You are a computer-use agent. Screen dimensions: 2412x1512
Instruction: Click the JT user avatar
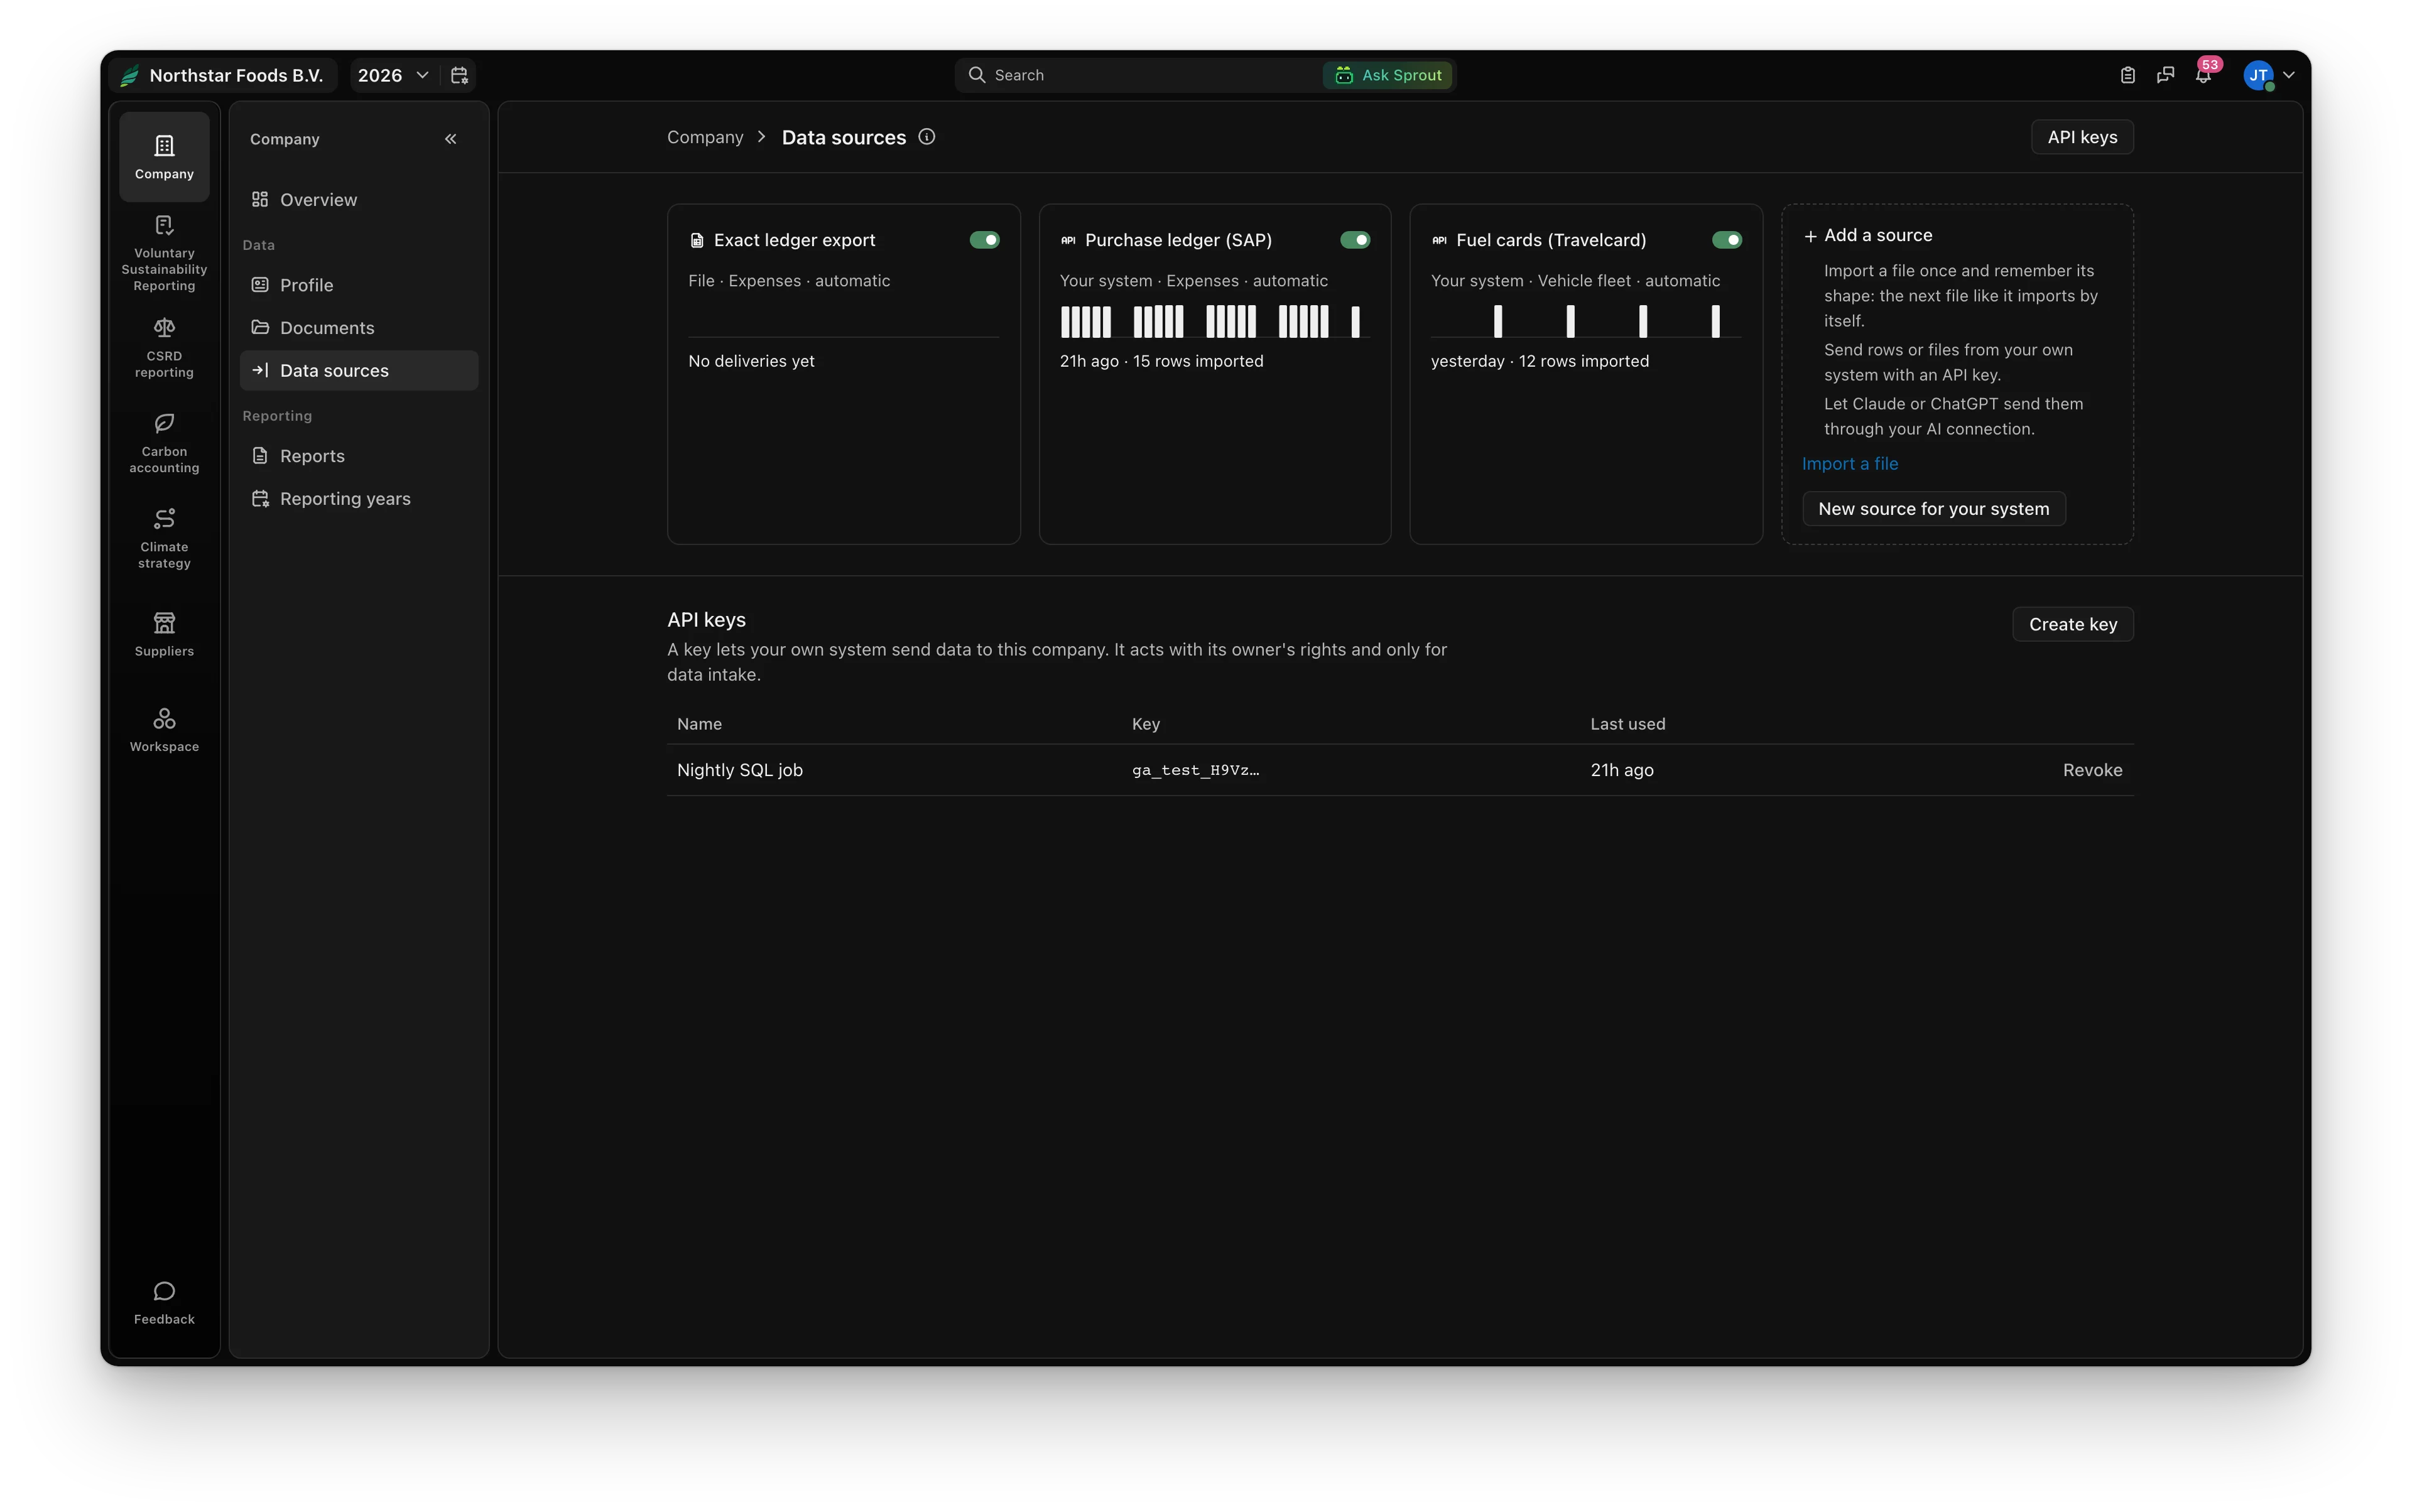click(x=2258, y=75)
